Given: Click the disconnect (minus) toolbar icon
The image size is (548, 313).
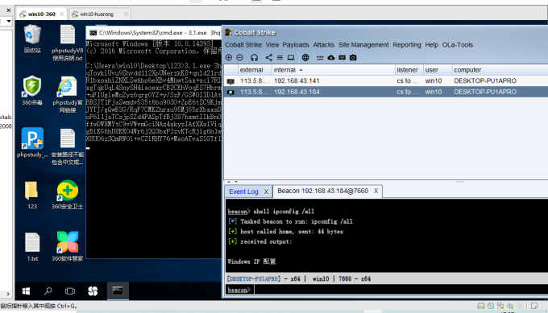Looking at the screenshot, I should pos(240,58).
